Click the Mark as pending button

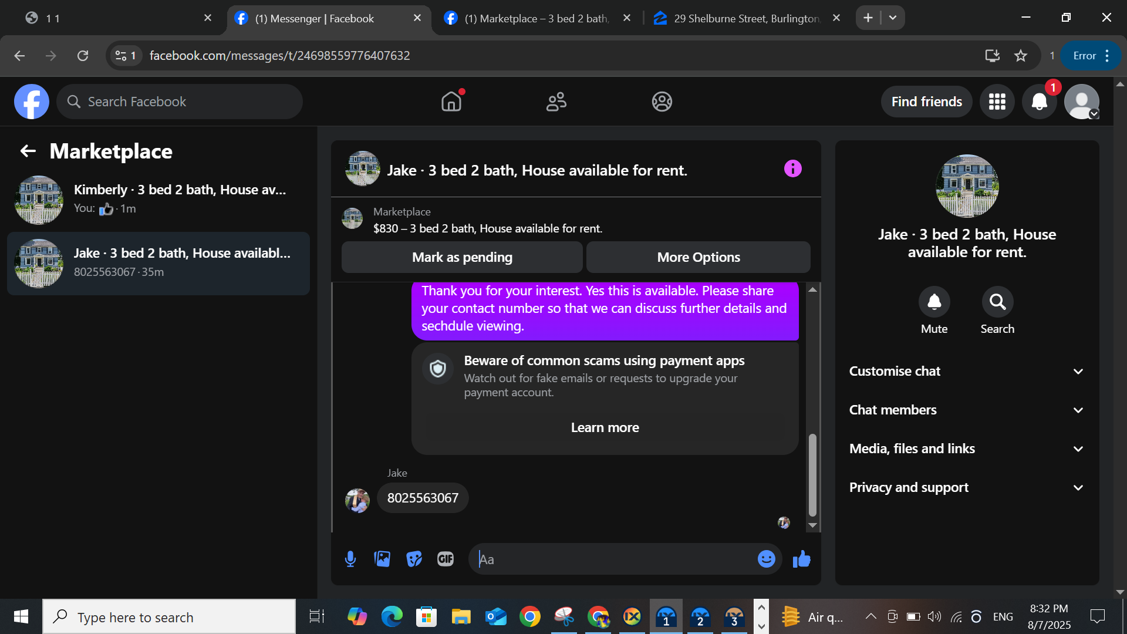(462, 257)
